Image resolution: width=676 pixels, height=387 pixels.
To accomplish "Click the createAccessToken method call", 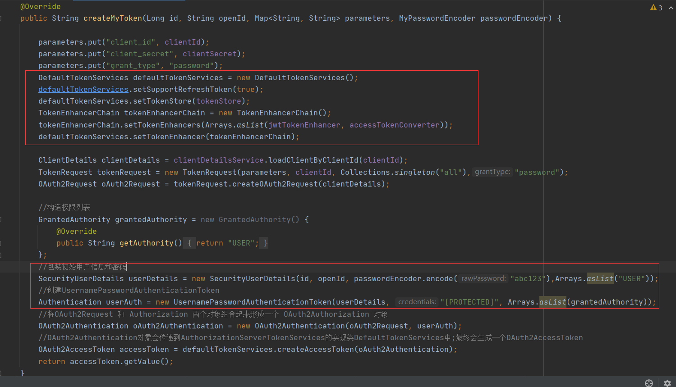I will coord(316,349).
